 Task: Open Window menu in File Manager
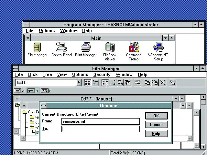click(x=124, y=75)
